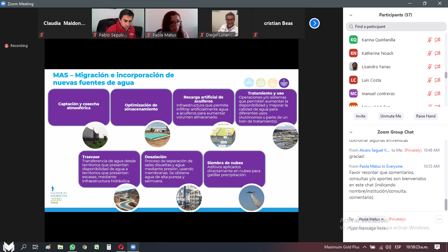Click the network Wi-Fi icon in system tray
This screenshot has width=448, height=252.
(381, 247)
